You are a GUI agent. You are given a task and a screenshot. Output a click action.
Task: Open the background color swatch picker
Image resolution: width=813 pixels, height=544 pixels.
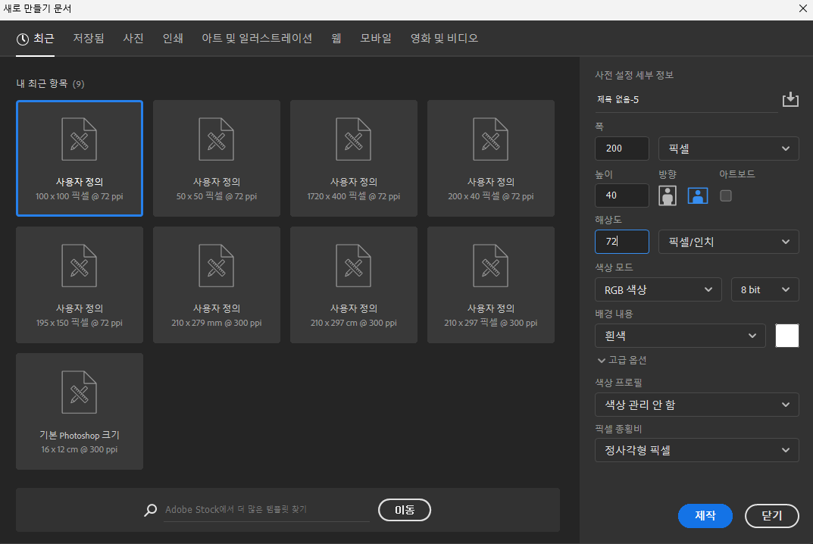786,336
